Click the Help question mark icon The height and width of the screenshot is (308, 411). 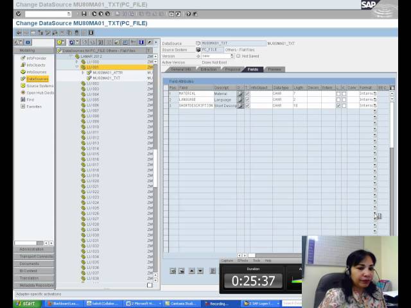tap(188, 14)
